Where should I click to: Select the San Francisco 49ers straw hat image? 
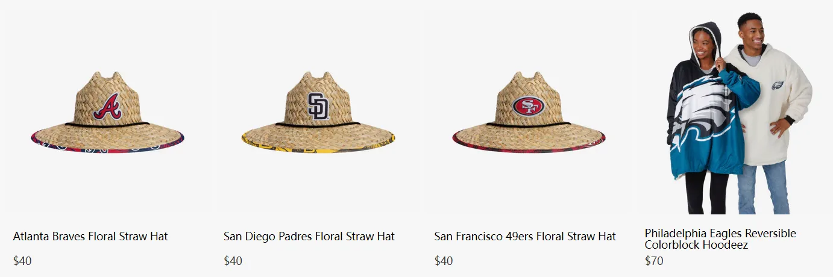tap(529, 113)
